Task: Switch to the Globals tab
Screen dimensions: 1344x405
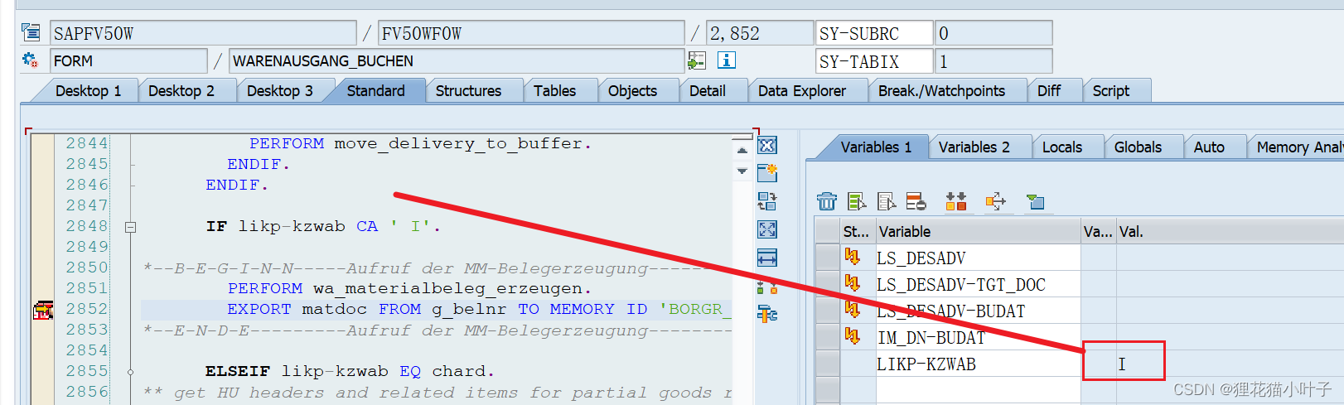Action: tap(1138, 147)
